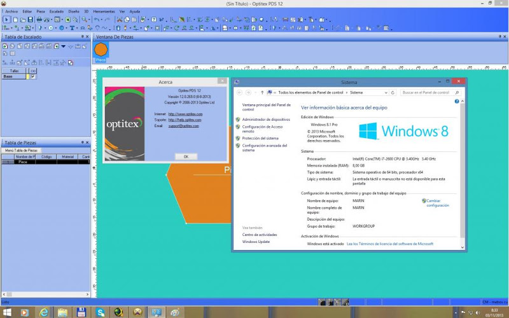
Task: Click the redo arrow icon
Action: [107, 20]
